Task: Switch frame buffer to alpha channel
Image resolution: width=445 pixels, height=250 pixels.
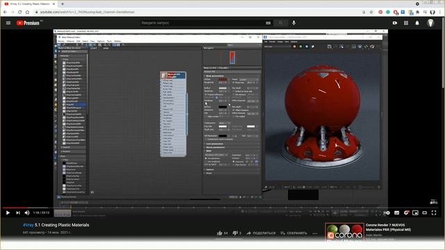Action: [313, 47]
